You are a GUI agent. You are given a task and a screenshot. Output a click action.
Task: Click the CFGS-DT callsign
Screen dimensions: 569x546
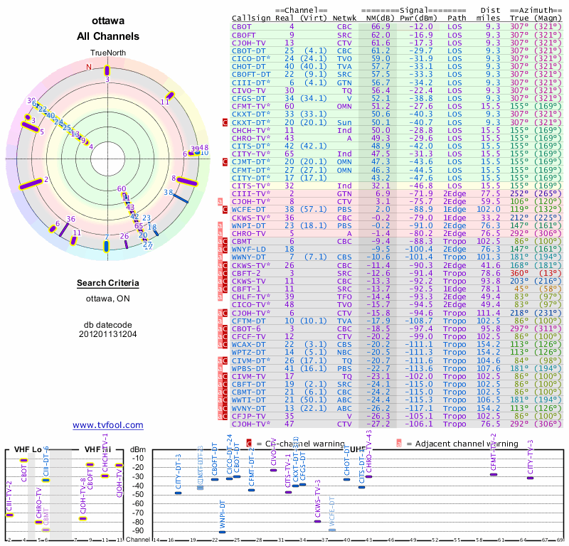[x=249, y=98]
